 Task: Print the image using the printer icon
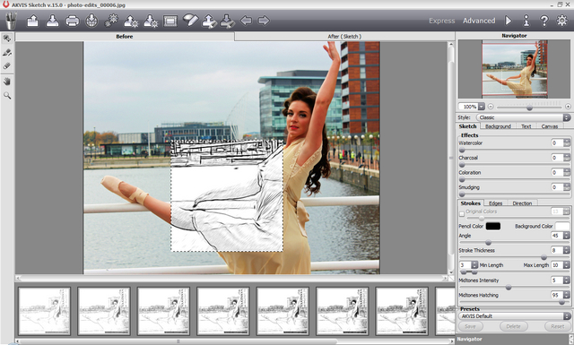pos(72,21)
